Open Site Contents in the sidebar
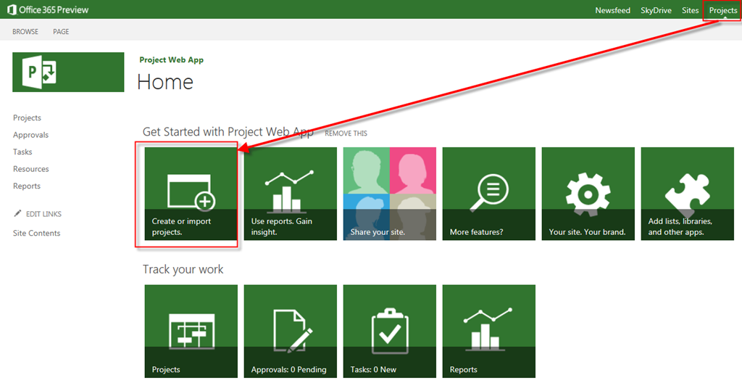The width and height of the screenshot is (742, 391). [x=37, y=233]
